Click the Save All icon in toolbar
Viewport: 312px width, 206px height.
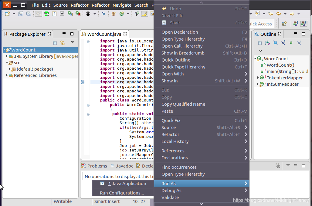click(29, 14)
